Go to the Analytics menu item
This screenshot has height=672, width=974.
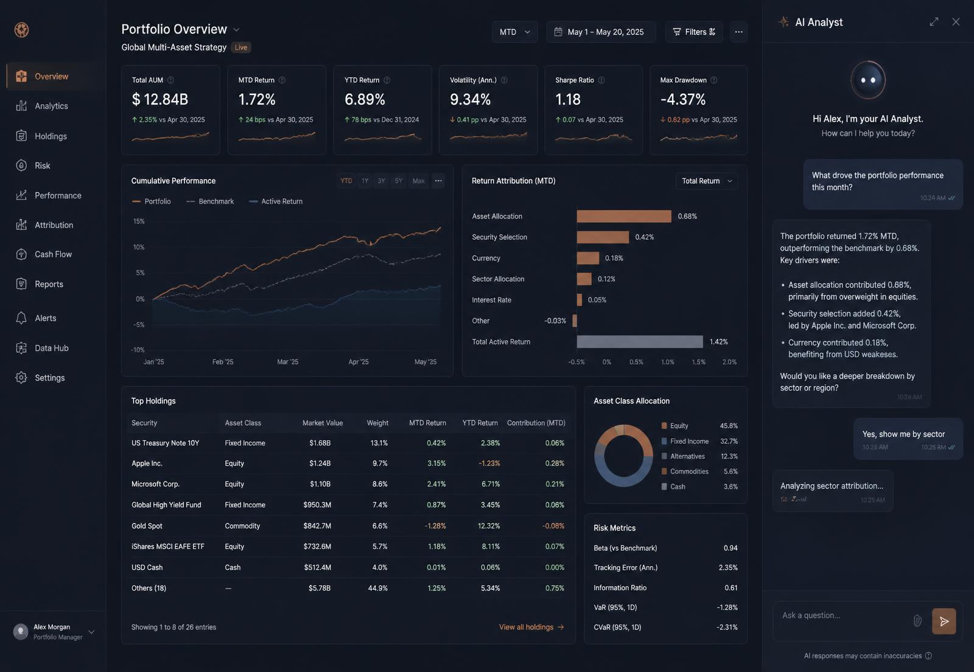tap(52, 106)
